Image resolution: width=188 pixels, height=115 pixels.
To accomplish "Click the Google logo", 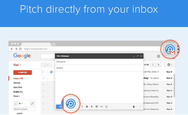I will point(22,56).
